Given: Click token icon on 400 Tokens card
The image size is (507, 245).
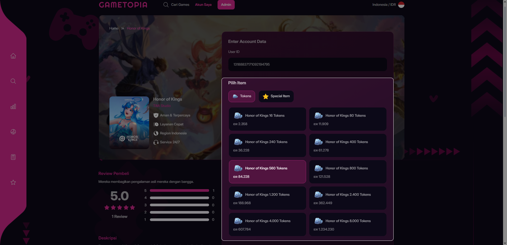Looking at the screenshot, I should coord(319,142).
